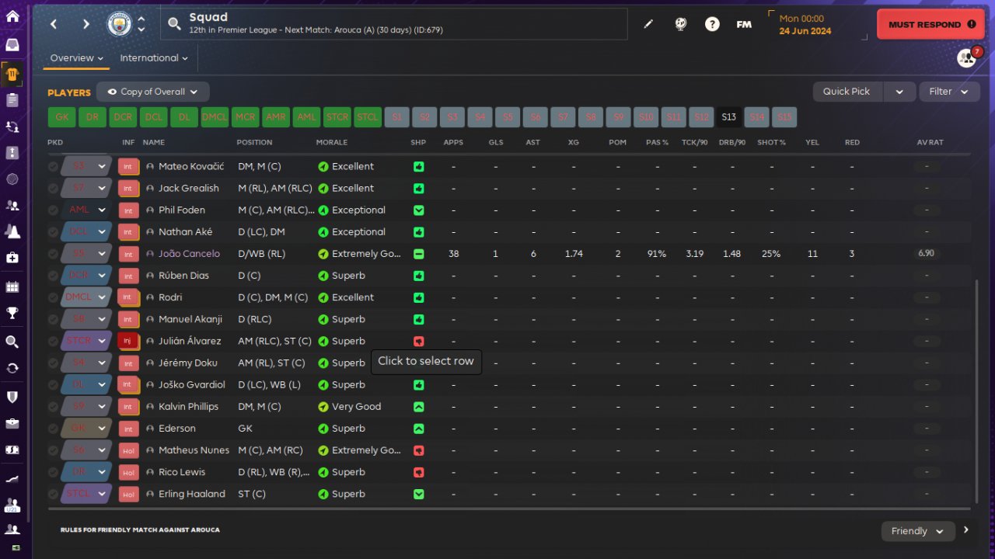Open the Copy of Overall view dropdown

pos(153,92)
